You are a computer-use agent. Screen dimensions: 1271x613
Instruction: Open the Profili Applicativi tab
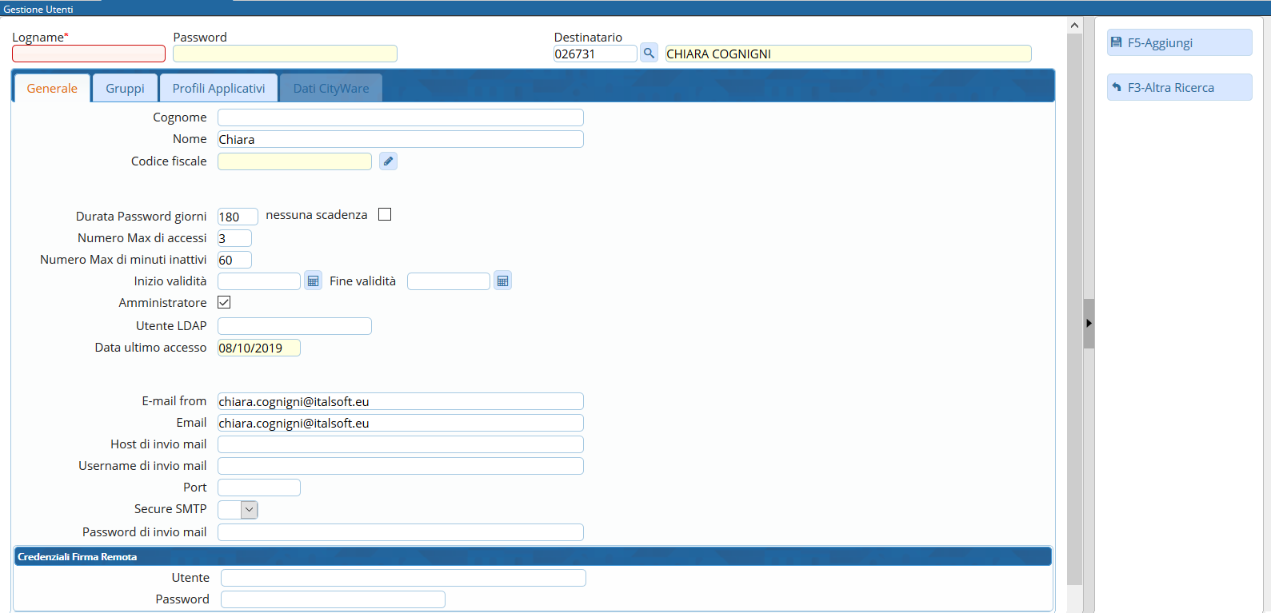click(x=218, y=89)
